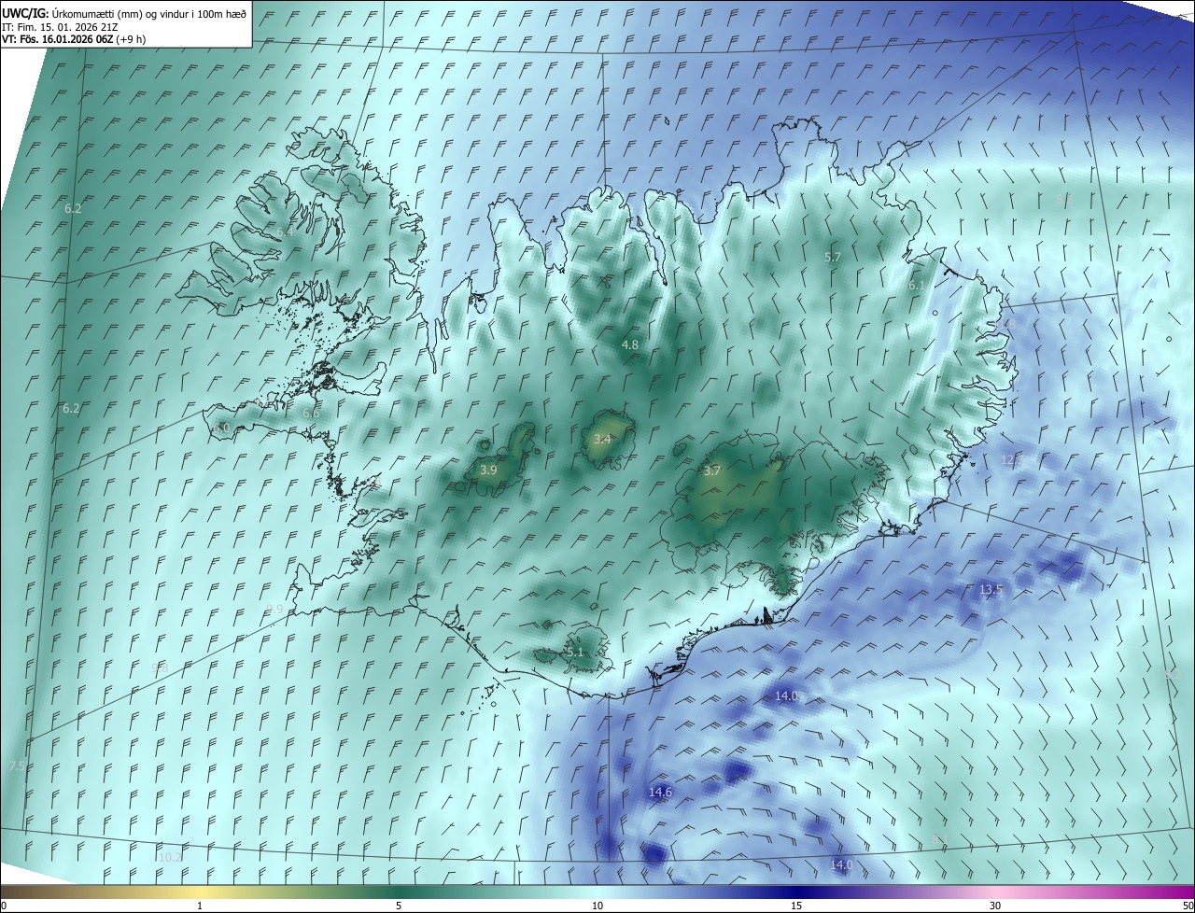This screenshot has height=913, width=1195.
Task: Click the 5.1 value near the south coast
Action: click(x=574, y=653)
